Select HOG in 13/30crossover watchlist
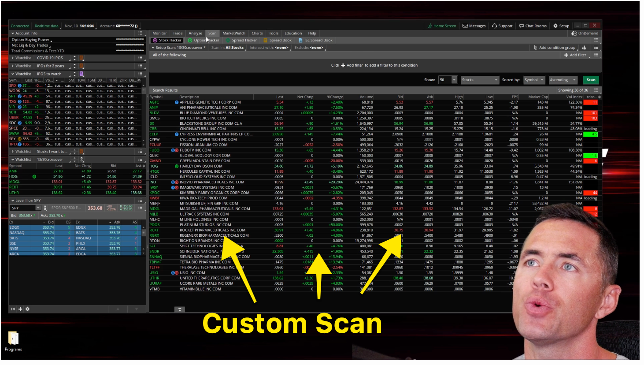 (77, 176)
